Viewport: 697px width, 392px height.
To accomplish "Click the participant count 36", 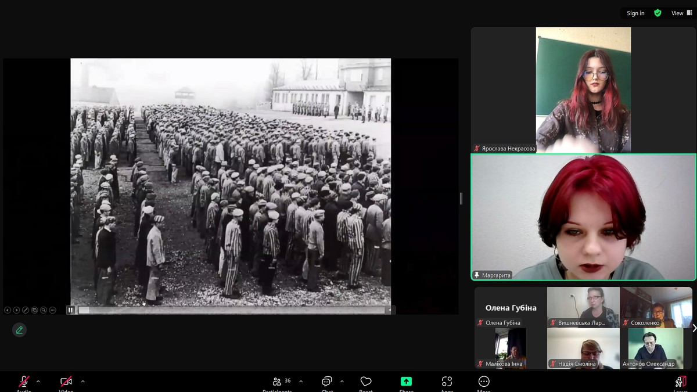I will (x=288, y=381).
